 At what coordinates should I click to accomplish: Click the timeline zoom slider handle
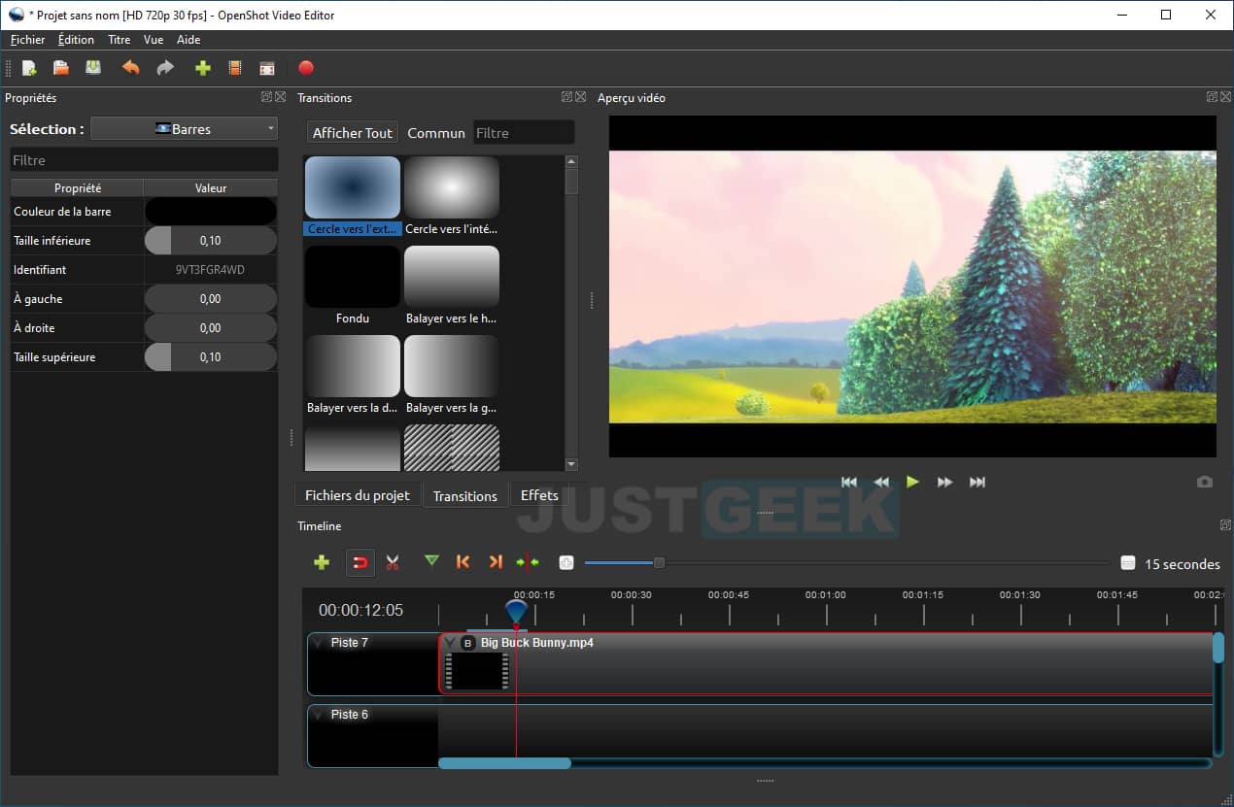point(659,562)
